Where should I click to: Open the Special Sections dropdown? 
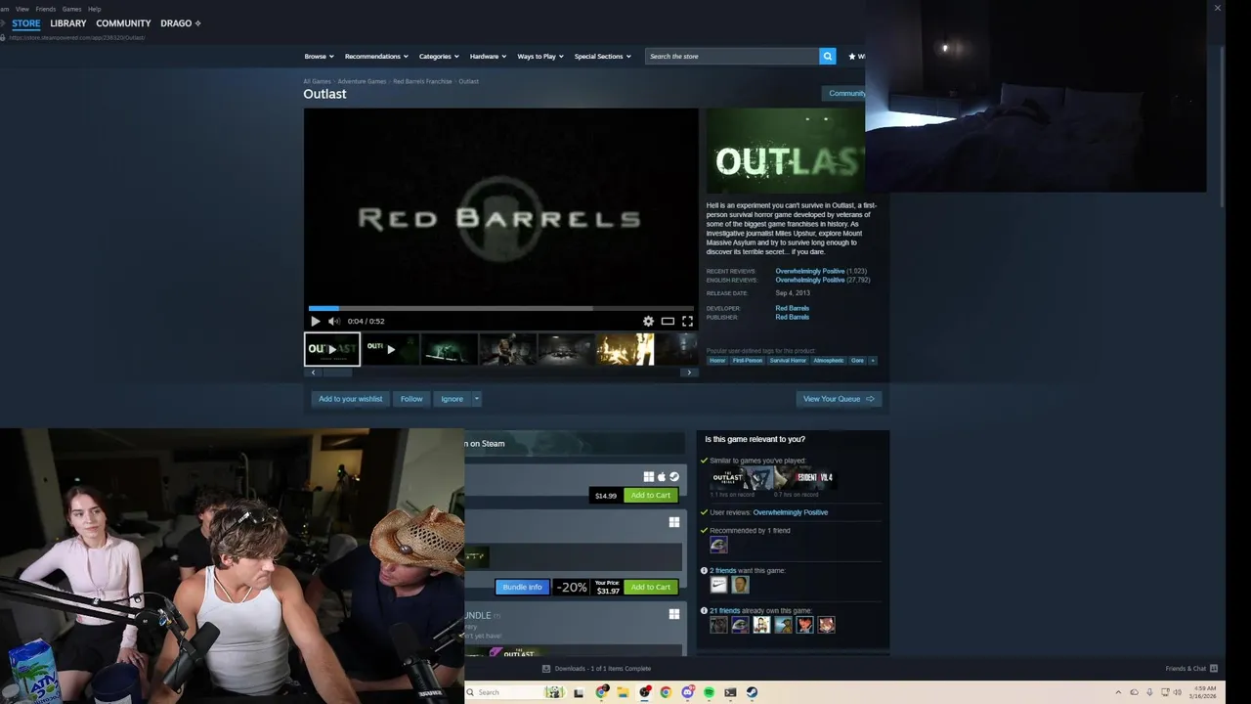pos(602,57)
